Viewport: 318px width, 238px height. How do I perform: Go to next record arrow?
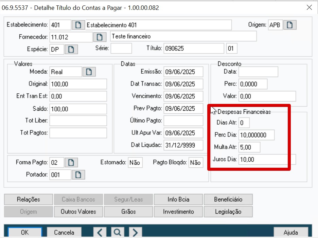point(135,232)
